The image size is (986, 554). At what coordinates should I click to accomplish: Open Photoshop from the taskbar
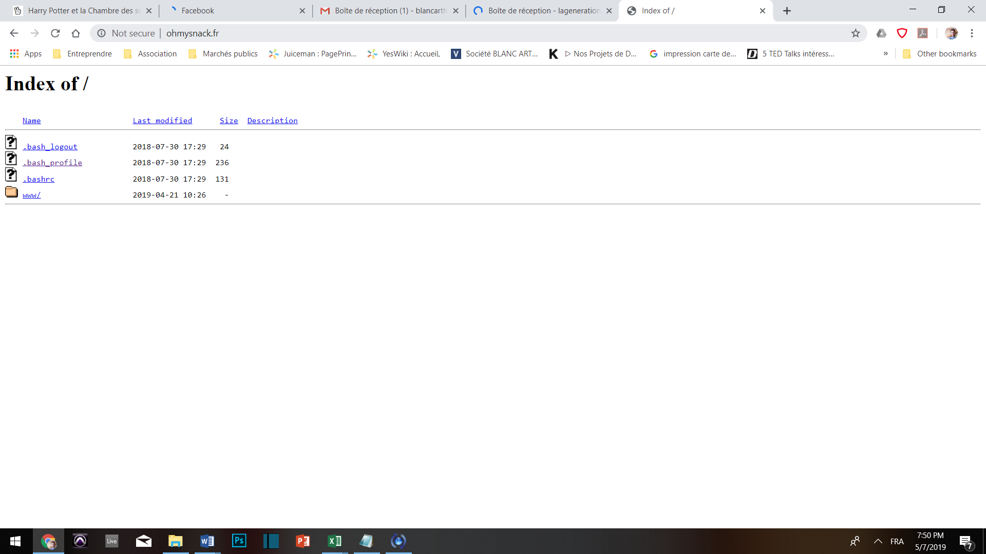point(239,541)
